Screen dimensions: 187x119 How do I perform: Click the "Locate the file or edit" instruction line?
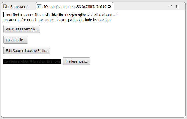click(x=57, y=20)
